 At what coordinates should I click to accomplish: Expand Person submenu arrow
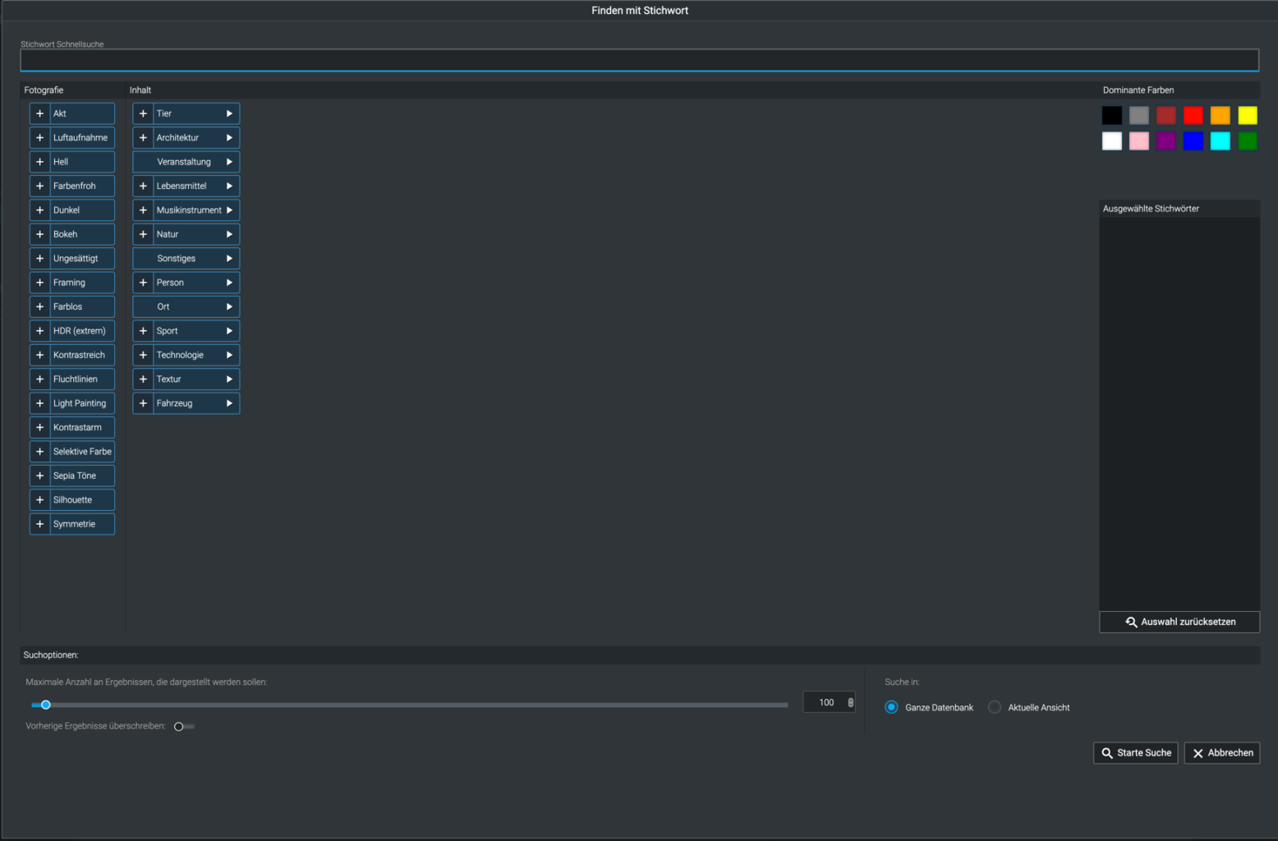tap(229, 283)
